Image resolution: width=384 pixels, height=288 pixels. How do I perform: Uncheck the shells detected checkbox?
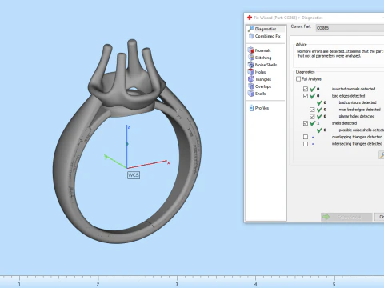306,123
